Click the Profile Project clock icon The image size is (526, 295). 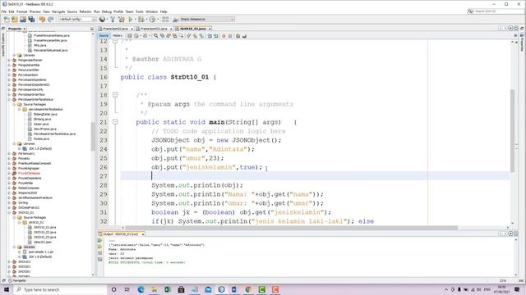tap(152, 20)
